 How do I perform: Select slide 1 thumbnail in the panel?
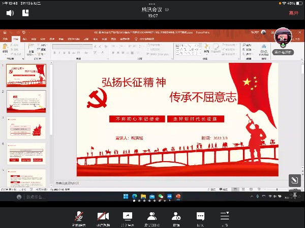(x=26, y=75)
